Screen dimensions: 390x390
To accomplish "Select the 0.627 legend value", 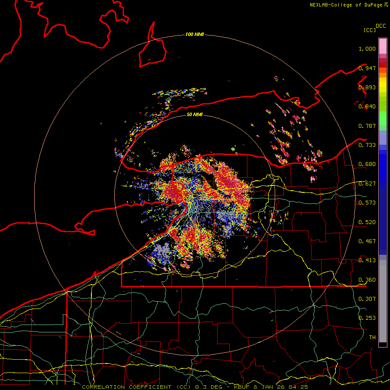I will point(367,184).
